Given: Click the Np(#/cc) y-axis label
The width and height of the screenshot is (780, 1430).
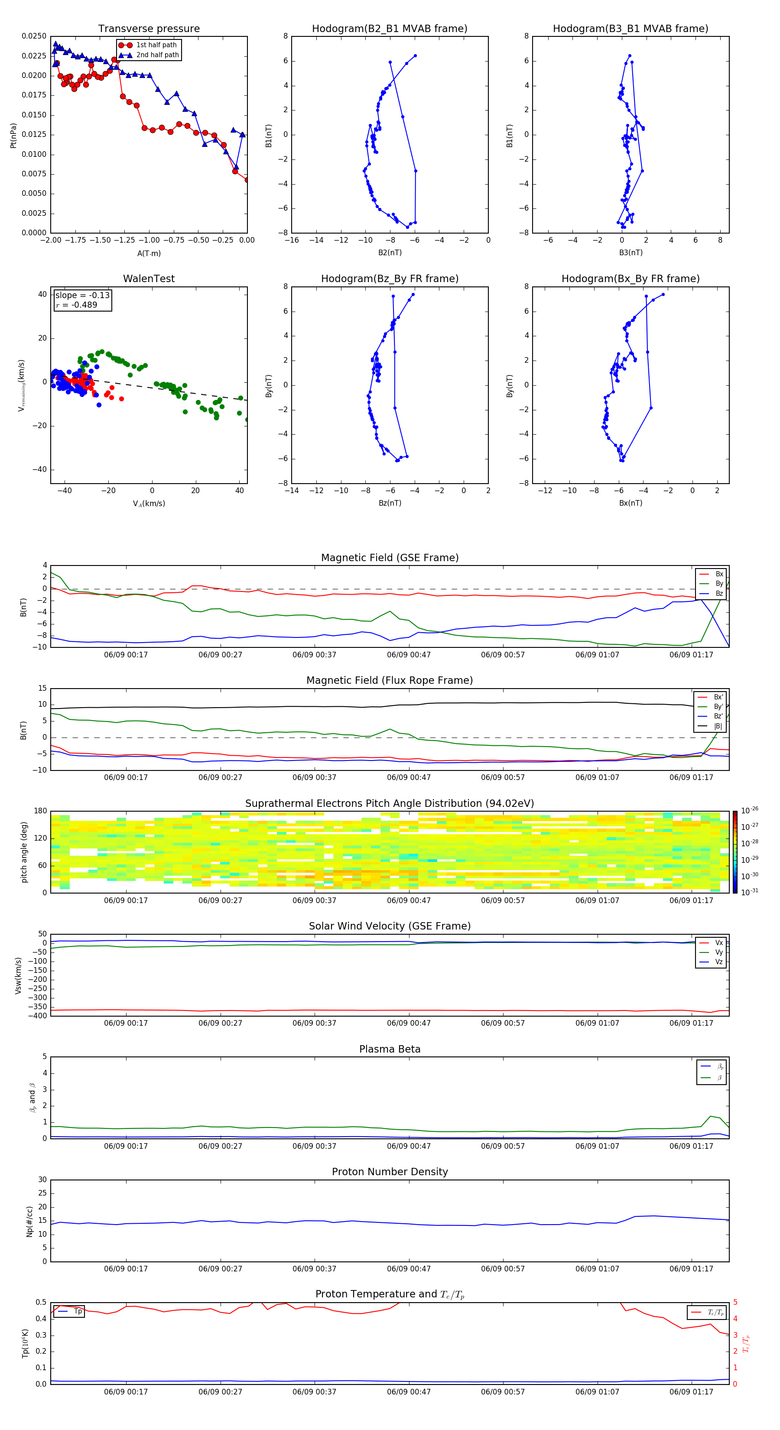Looking at the screenshot, I should coord(30,1221).
